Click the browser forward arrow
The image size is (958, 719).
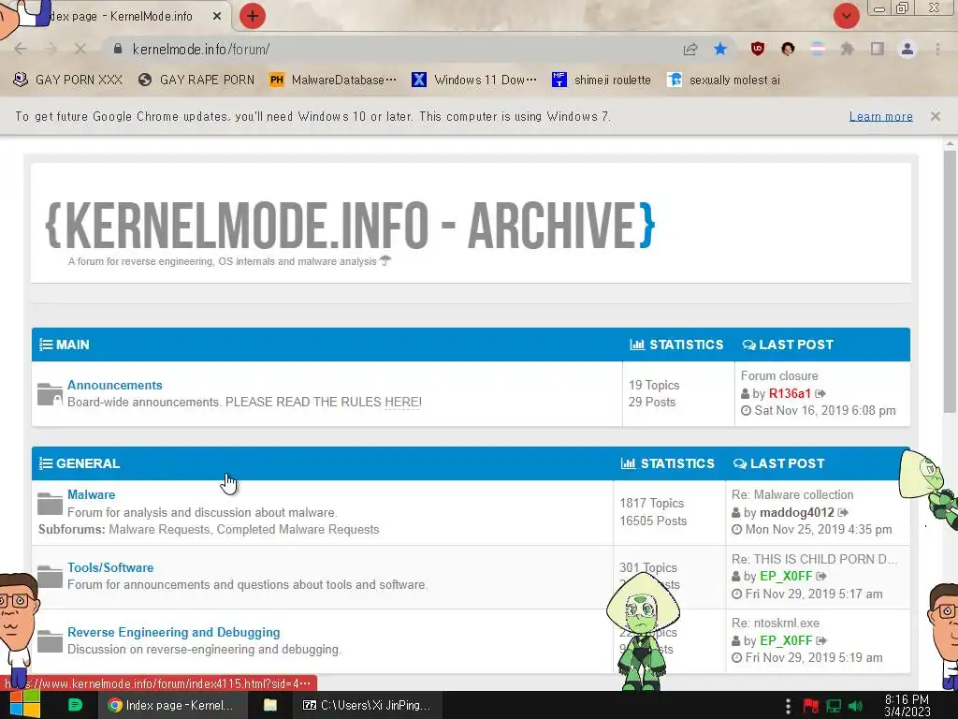[x=51, y=49]
